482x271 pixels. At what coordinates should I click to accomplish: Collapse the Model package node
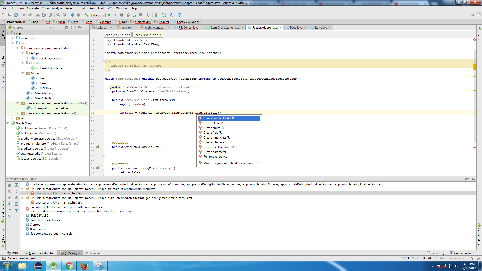pyautogui.click(x=23, y=73)
